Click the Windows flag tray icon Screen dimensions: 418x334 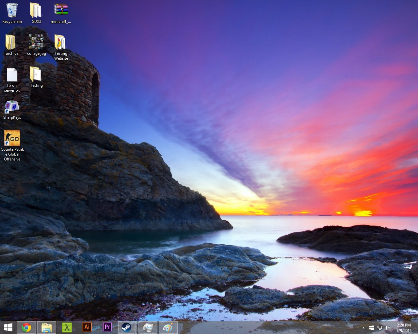click(x=372, y=328)
